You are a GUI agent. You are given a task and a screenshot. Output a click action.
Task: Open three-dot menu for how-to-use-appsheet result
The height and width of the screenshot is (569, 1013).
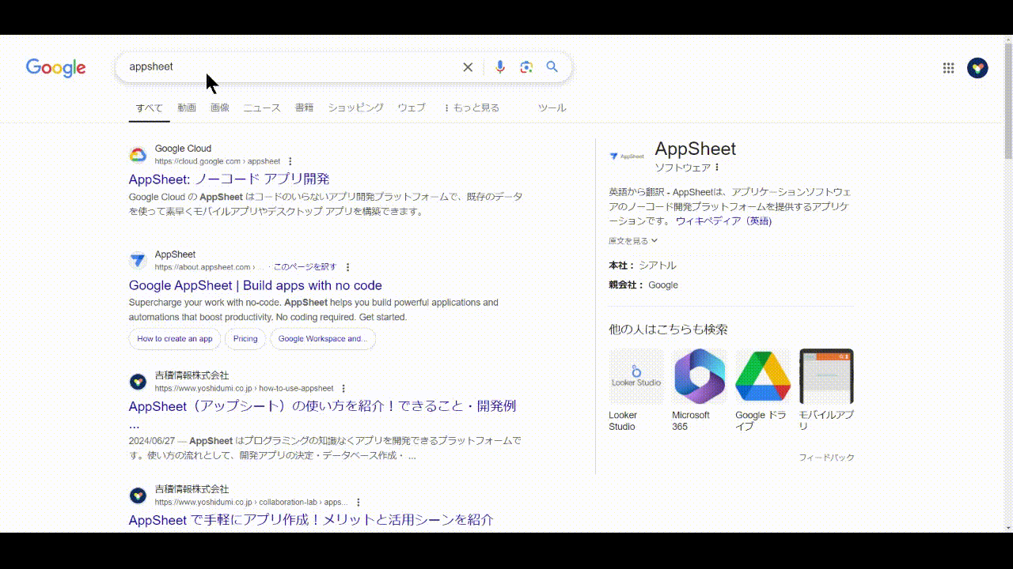click(343, 389)
